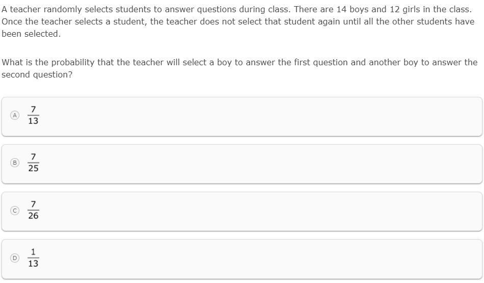The width and height of the screenshot is (484, 283).
Task: Select radio button D
Action: pos(14,258)
